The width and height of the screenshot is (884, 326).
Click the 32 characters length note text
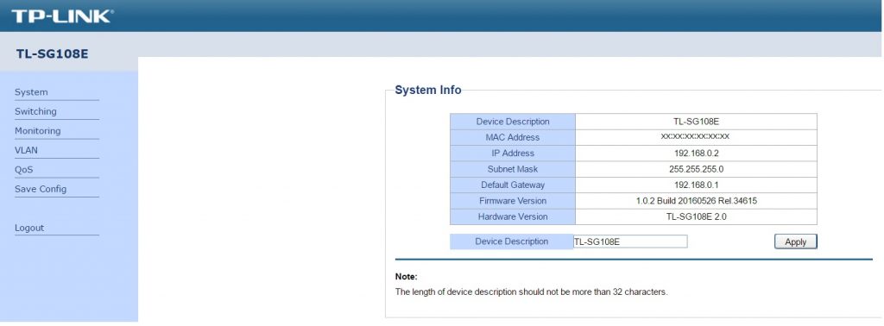pyautogui.click(x=531, y=292)
